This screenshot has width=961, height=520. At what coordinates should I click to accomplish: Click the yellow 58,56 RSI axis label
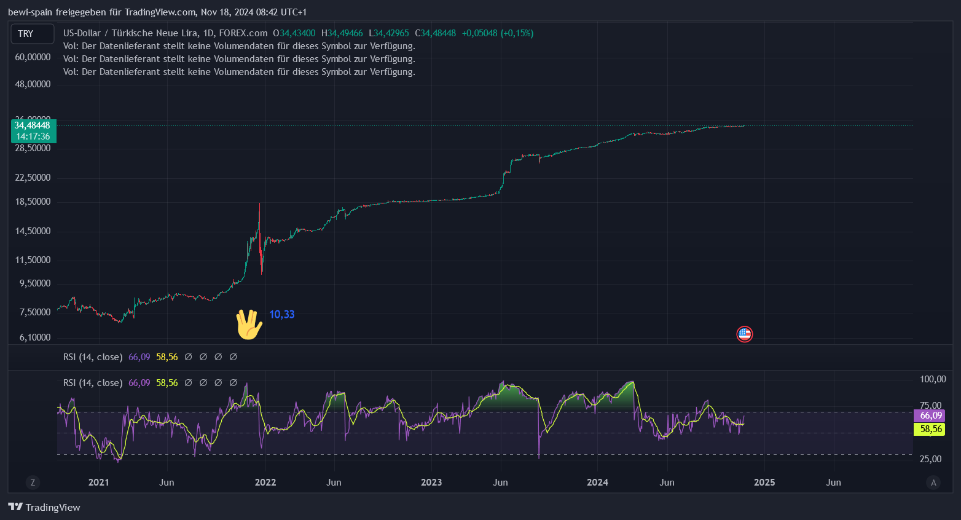[x=930, y=429]
